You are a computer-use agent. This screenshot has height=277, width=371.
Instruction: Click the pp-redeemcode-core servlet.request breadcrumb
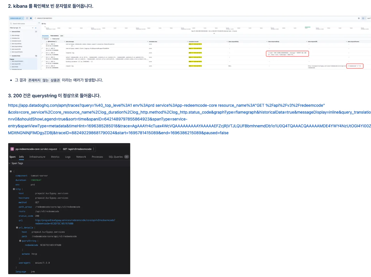36,149
